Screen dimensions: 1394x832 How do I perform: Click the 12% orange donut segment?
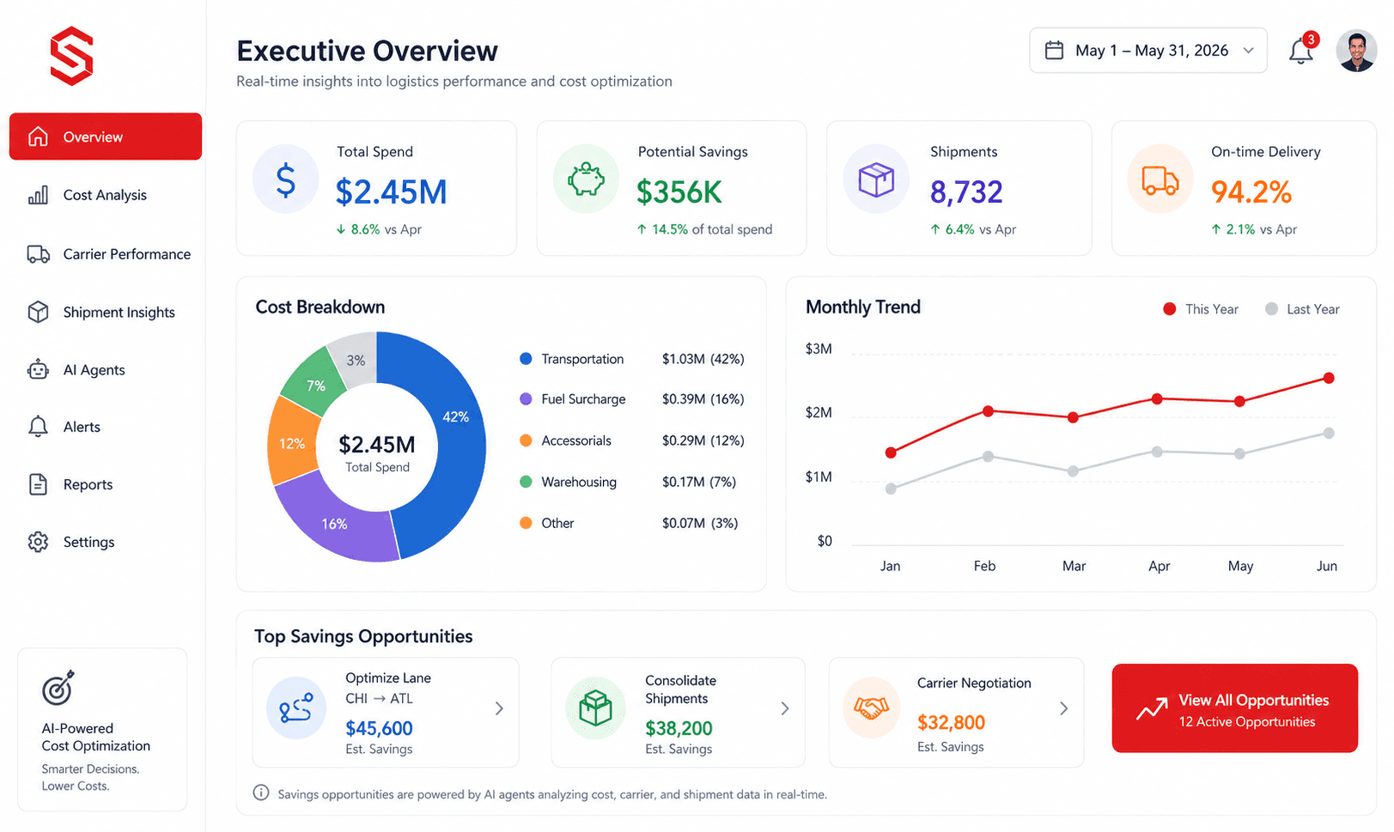[292, 442]
